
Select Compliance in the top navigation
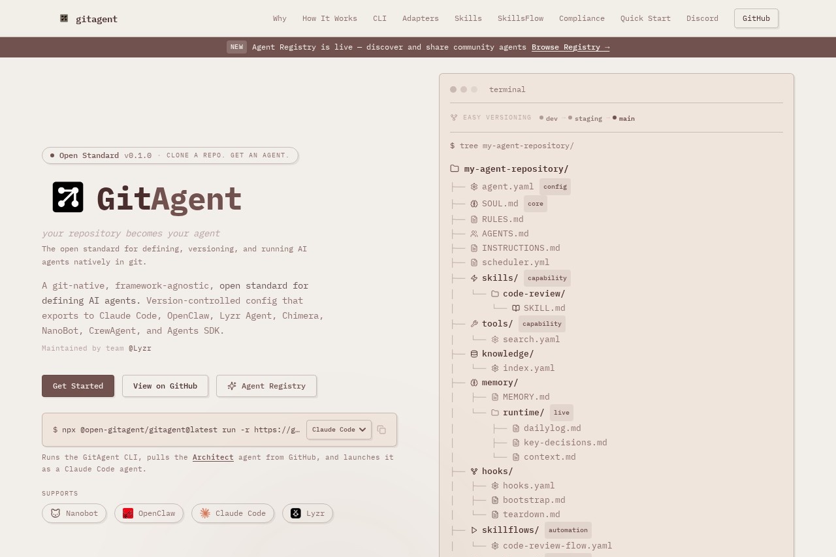(x=581, y=18)
